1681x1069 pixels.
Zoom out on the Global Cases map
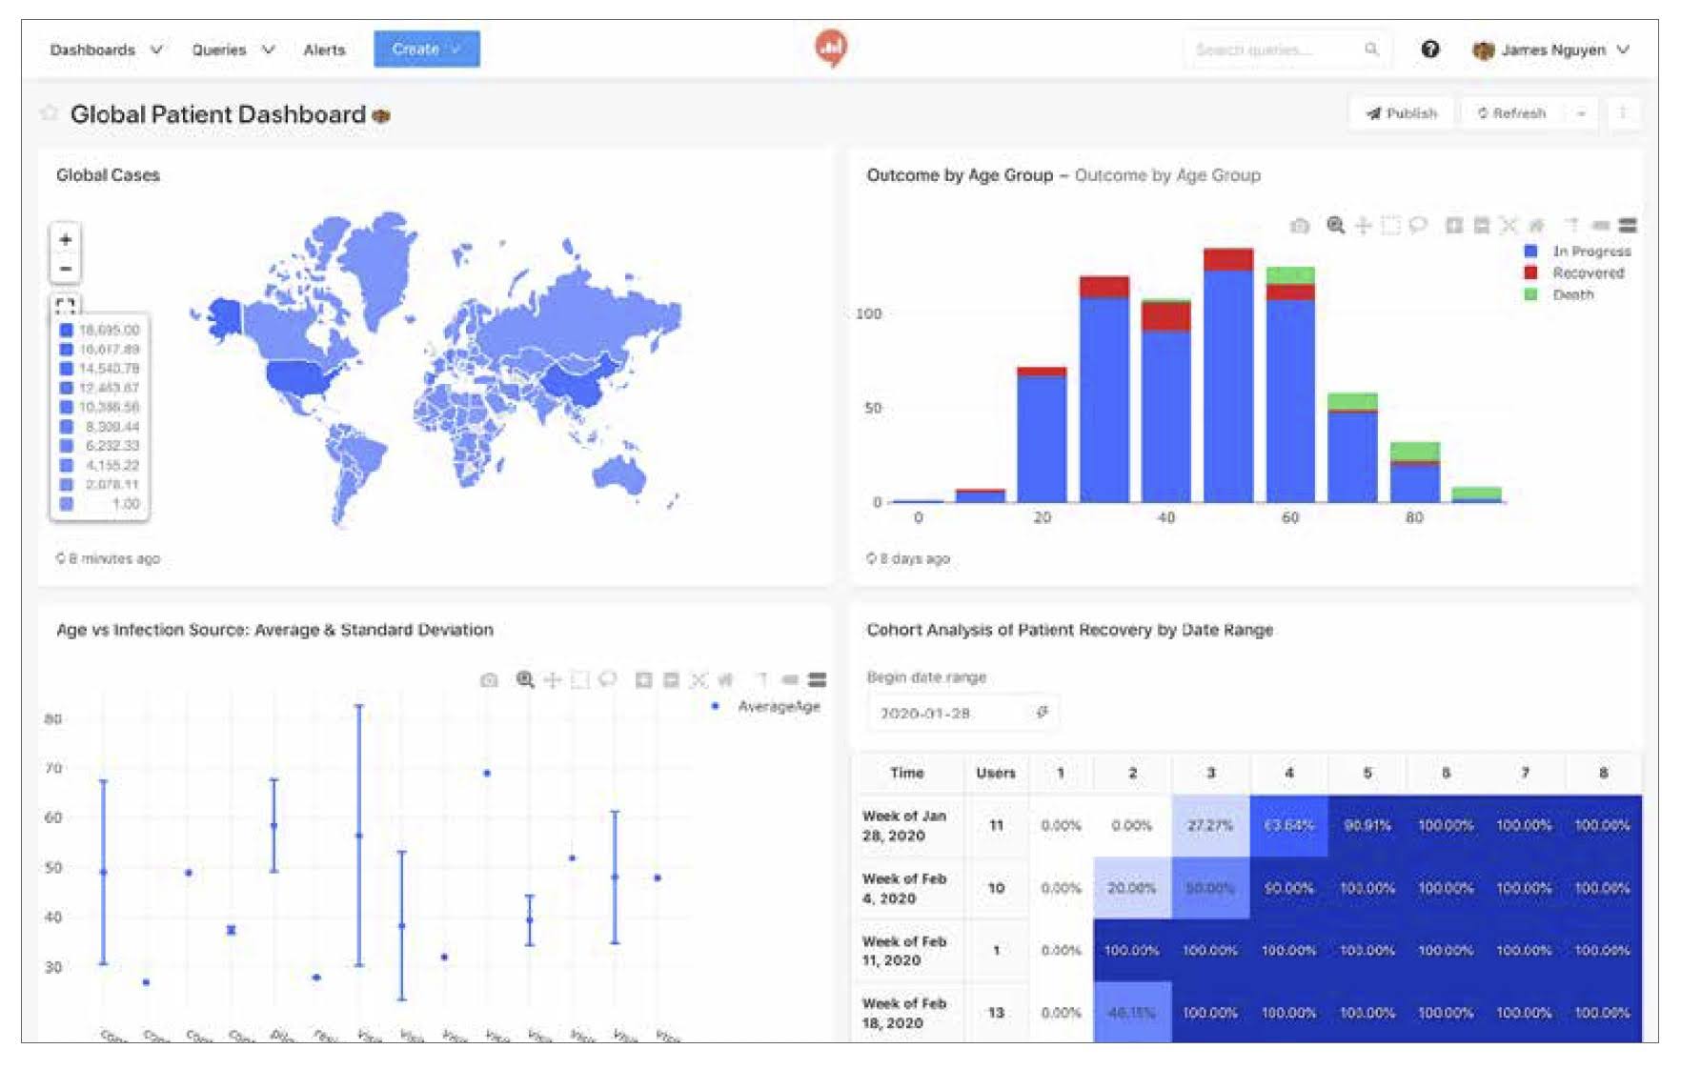pyautogui.click(x=65, y=269)
